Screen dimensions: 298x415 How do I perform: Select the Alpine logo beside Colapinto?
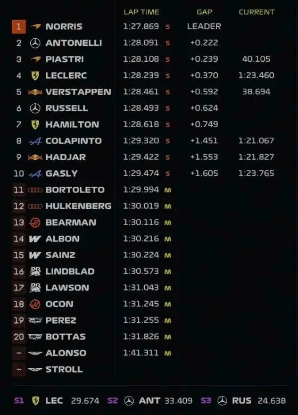point(35,141)
